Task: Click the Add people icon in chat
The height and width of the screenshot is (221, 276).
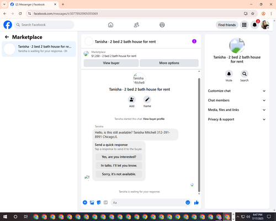Action: (131, 99)
